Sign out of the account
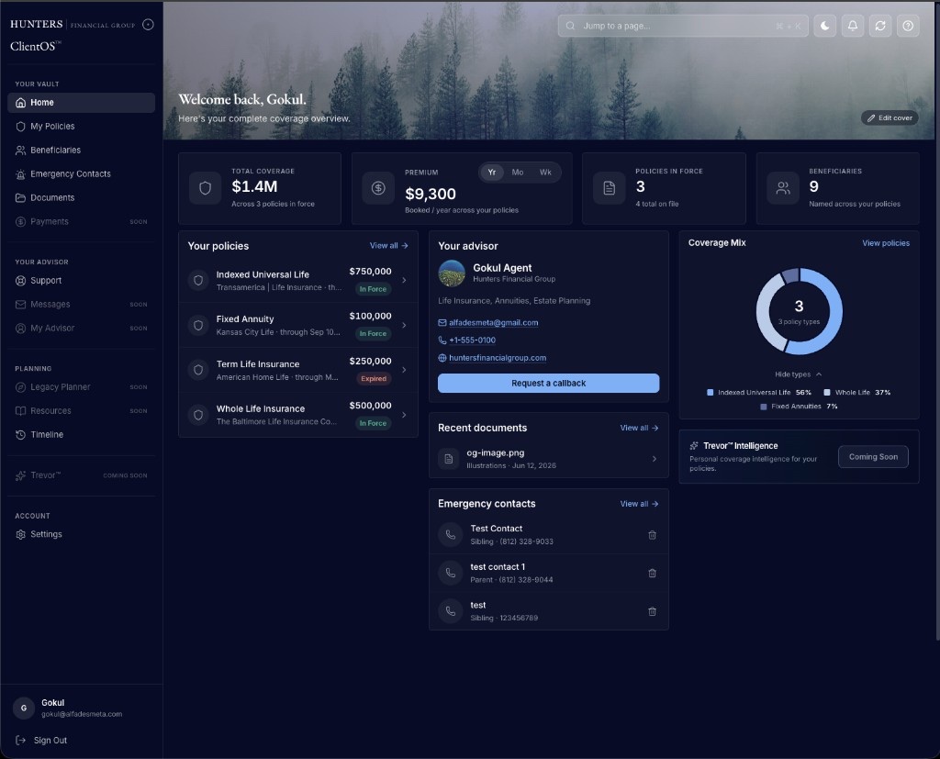 [42, 741]
